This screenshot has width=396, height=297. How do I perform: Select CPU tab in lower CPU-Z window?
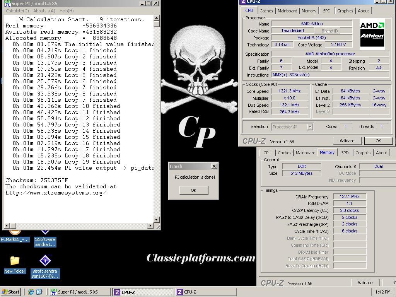coord(267,153)
